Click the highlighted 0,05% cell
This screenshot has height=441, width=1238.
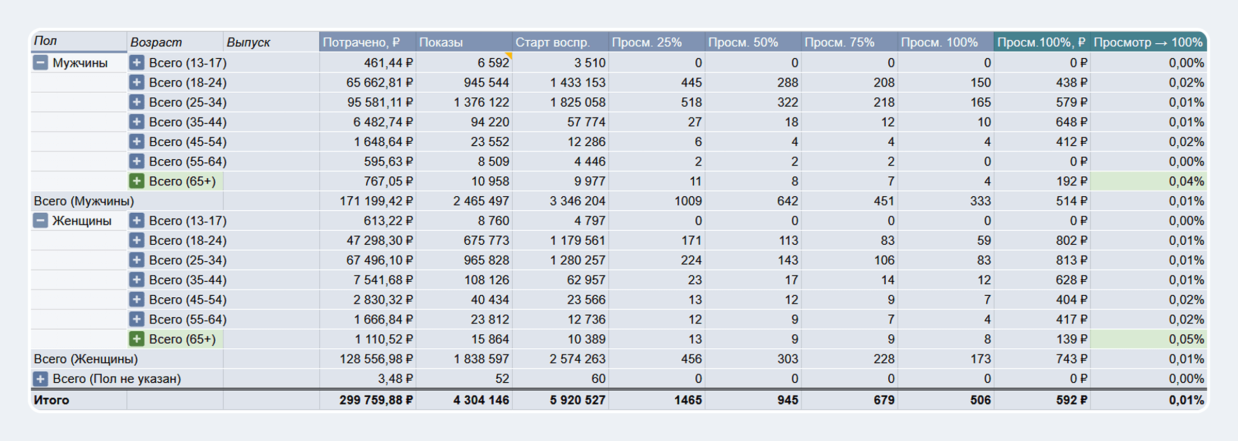(1149, 339)
